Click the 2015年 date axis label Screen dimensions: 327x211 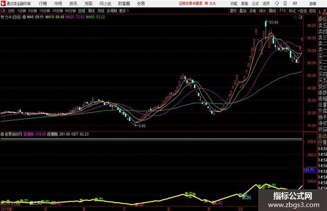point(7,209)
